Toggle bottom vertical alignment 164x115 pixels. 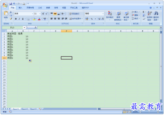pyautogui.click(x=59, y=14)
